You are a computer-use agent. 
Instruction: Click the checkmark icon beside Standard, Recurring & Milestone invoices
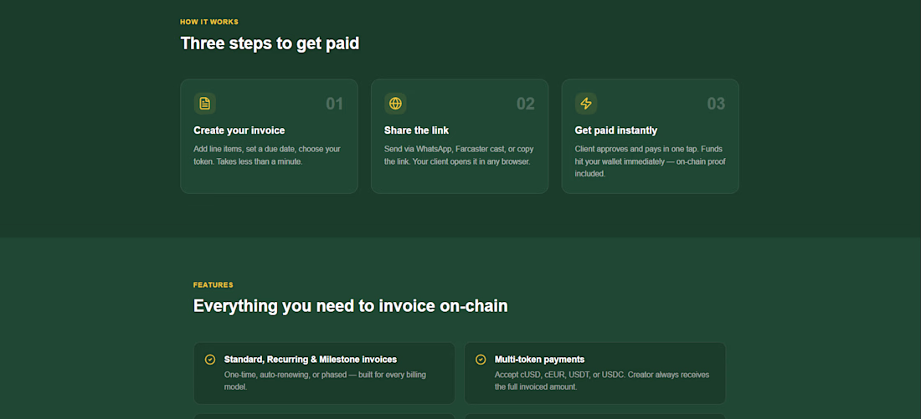click(209, 359)
